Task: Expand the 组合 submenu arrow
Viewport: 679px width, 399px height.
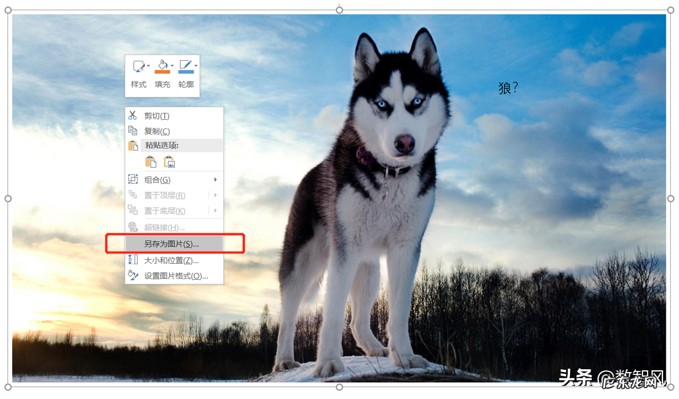Action: pyautogui.click(x=215, y=179)
